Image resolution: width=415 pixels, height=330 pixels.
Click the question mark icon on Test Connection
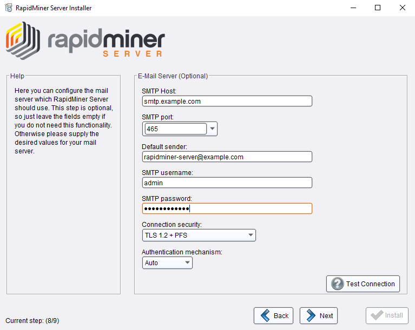pyautogui.click(x=338, y=284)
